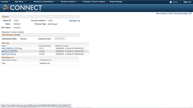Click the Datetime Created column header
Screen dimensions: 193x108
tap(62, 46)
